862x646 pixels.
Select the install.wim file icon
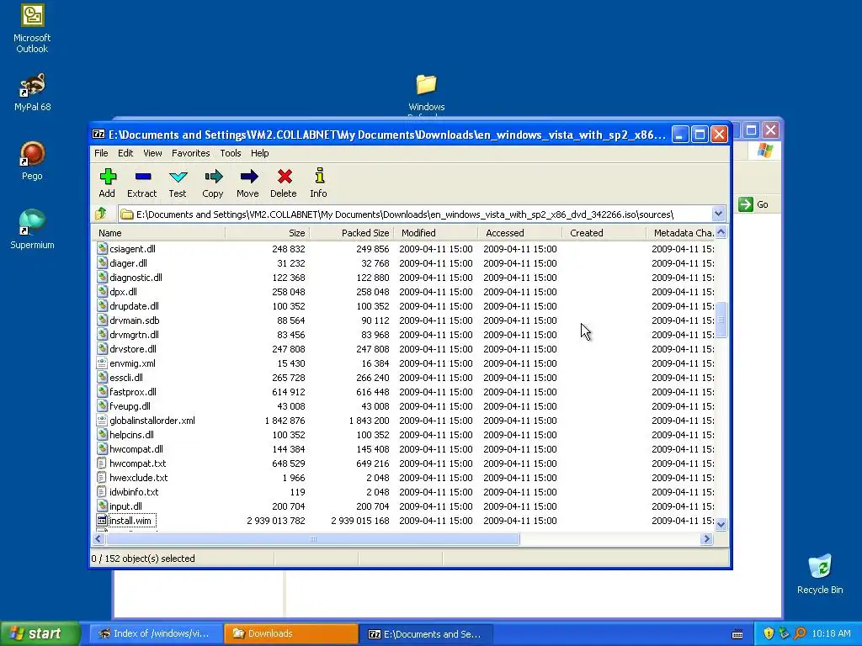[102, 520]
